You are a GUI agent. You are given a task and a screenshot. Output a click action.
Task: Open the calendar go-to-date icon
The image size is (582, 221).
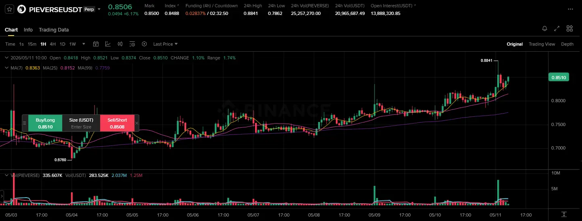point(96,44)
